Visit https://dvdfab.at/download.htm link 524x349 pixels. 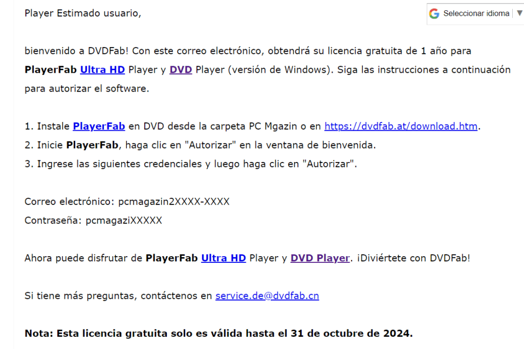pyautogui.click(x=401, y=126)
